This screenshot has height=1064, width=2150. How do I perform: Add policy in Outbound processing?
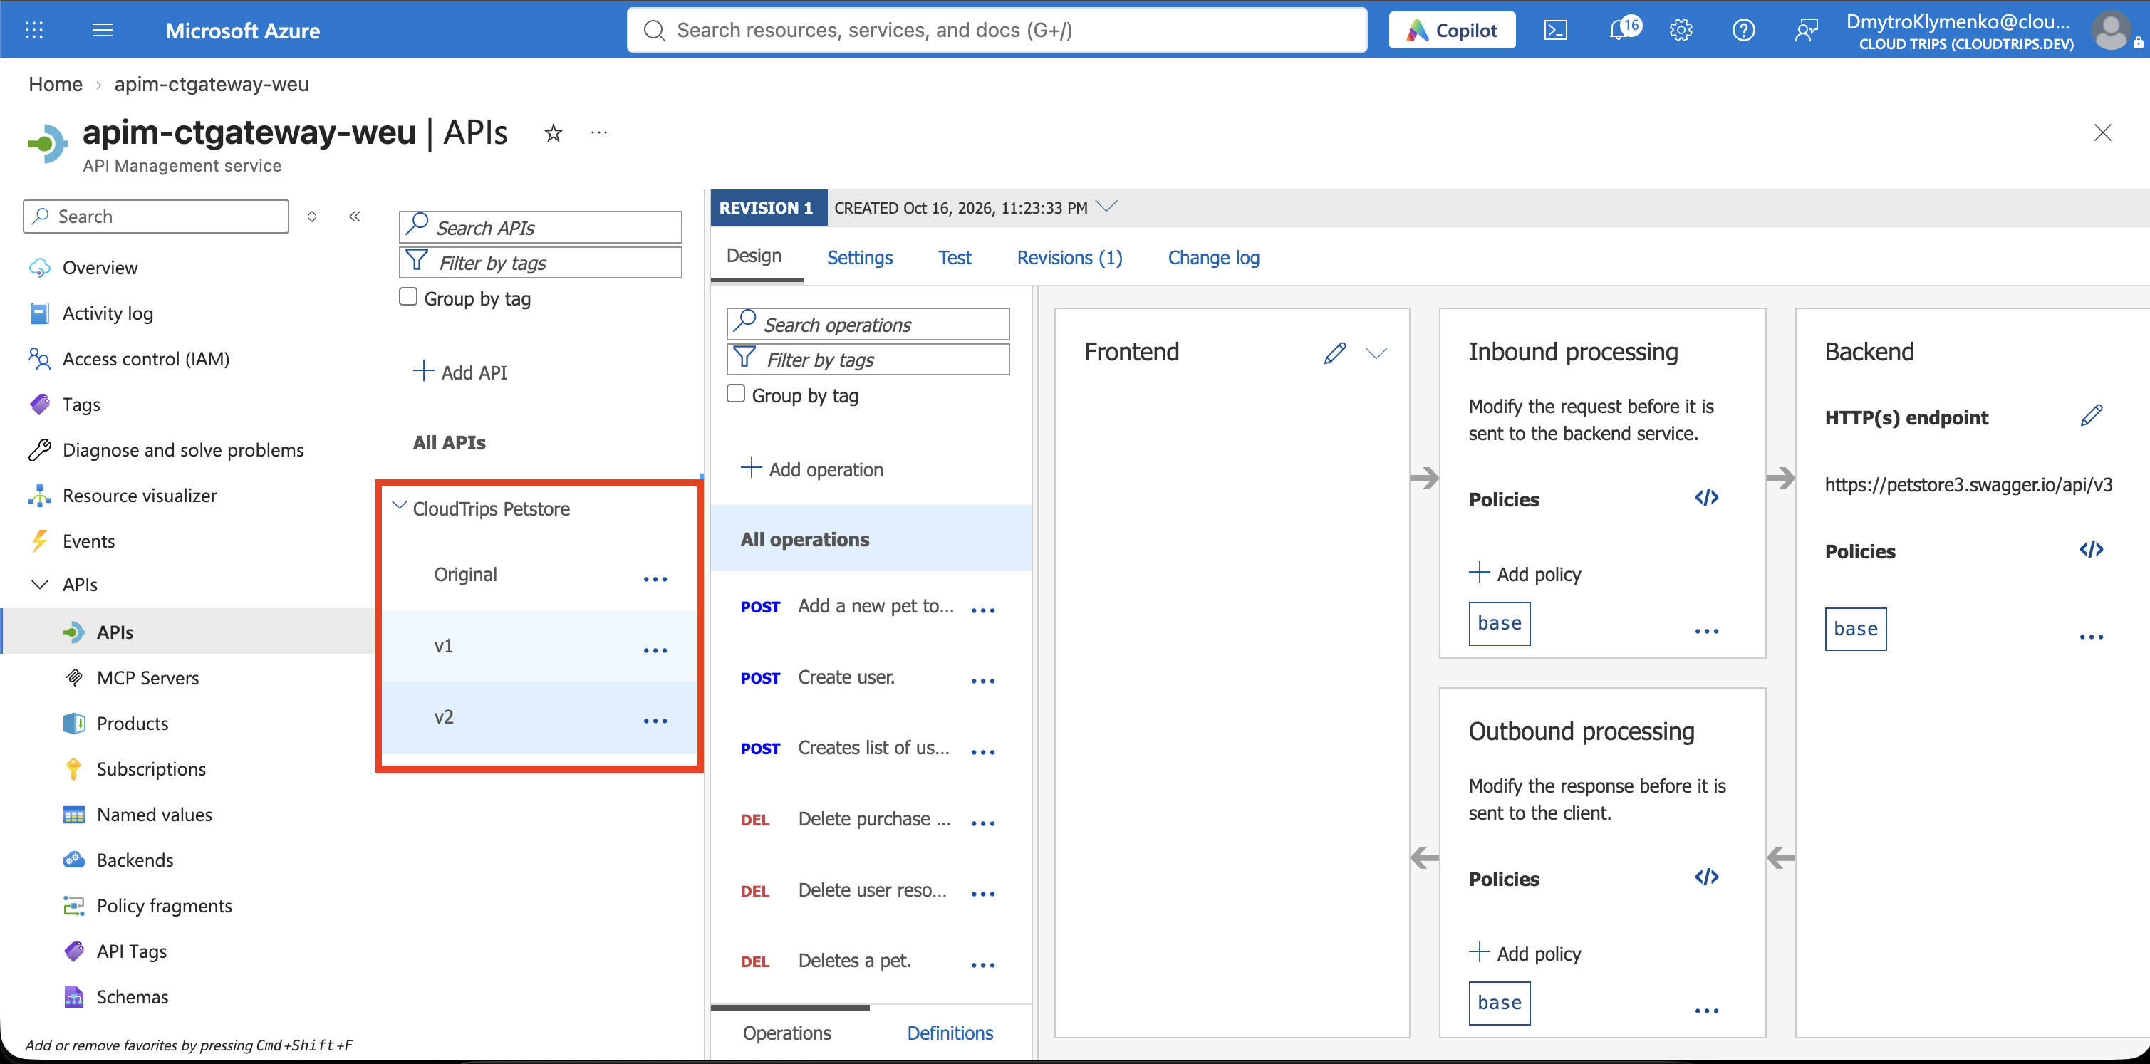1525,953
